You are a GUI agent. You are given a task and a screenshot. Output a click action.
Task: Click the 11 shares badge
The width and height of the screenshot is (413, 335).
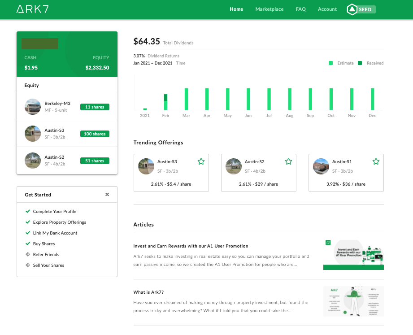click(95, 107)
